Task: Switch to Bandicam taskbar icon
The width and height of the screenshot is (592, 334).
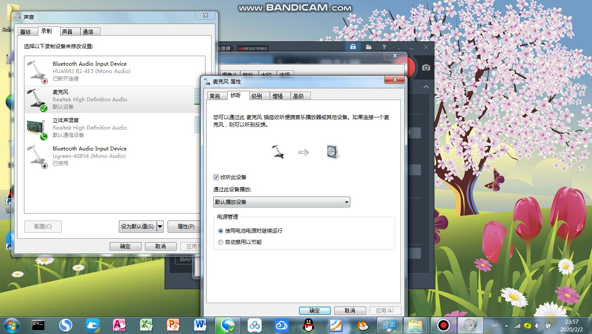Action: [443, 325]
